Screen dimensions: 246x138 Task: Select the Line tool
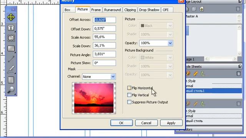pyautogui.click(x=11, y=59)
